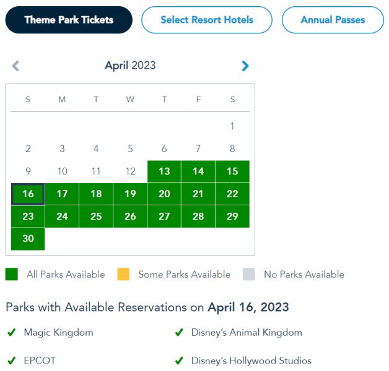Image resolution: width=389 pixels, height=371 pixels.
Task: Open the Theme Park Tickets tab
Action: [x=69, y=20]
